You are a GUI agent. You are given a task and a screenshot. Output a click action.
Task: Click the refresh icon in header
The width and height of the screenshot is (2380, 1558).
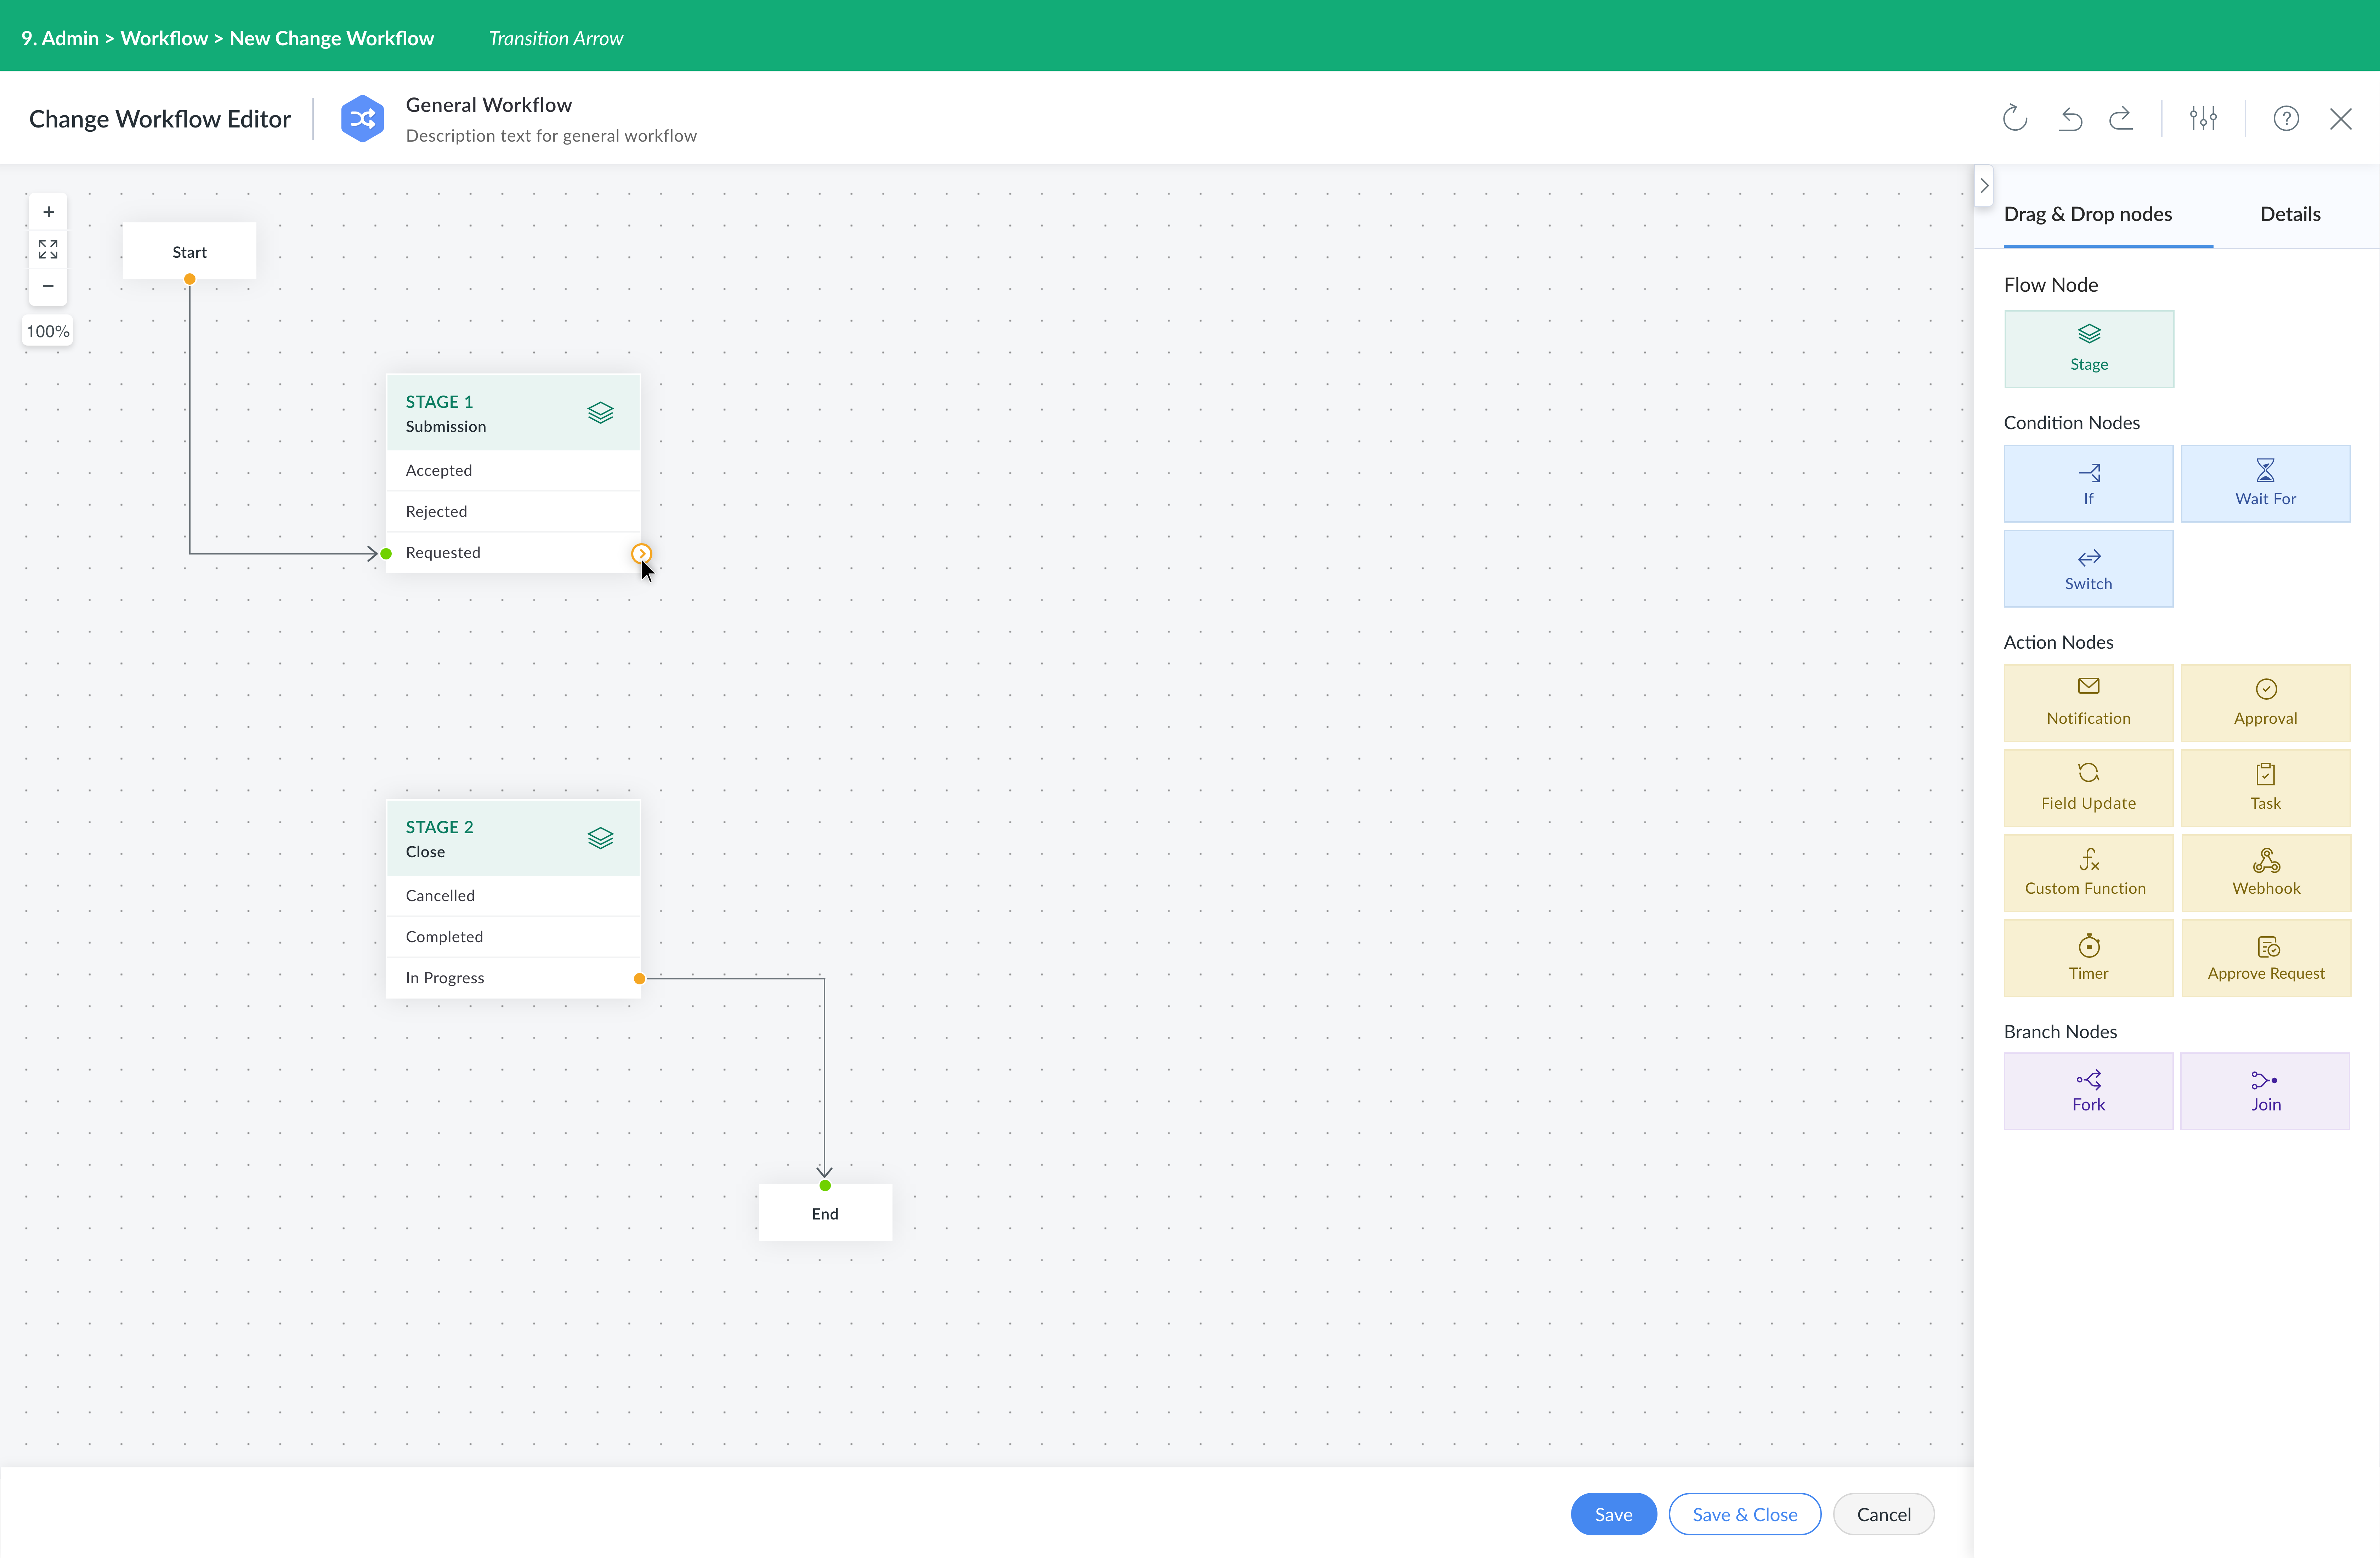pos(2014,118)
